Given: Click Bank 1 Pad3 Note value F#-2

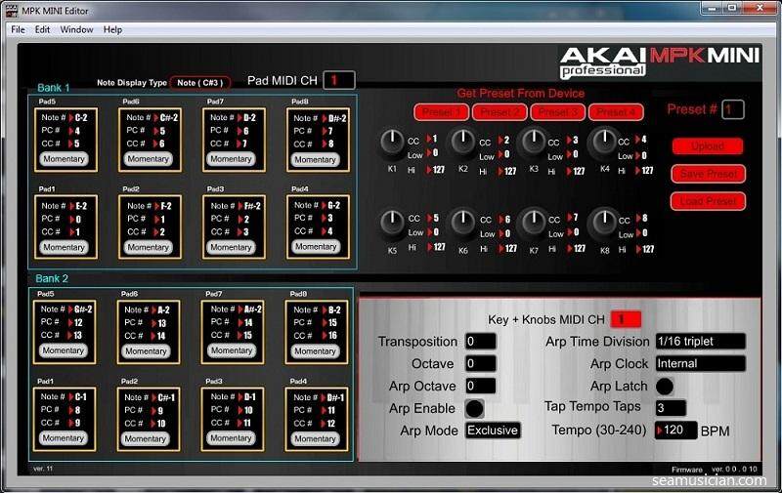Looking at the screenshot, I should (x=252, y=206).
